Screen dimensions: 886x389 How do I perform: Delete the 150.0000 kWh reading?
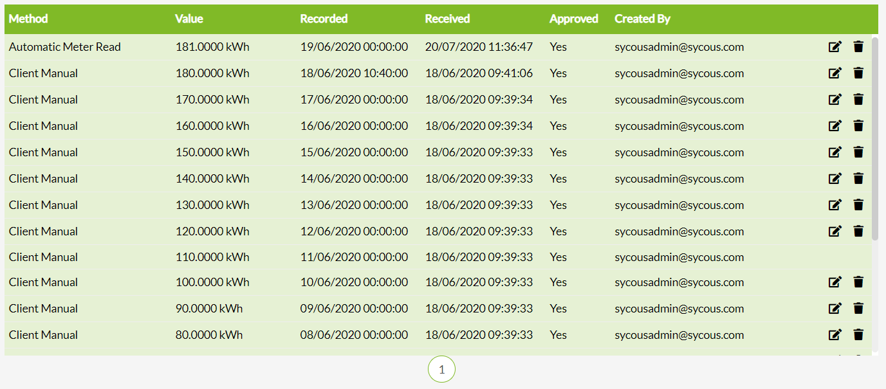tap(858, 152)
